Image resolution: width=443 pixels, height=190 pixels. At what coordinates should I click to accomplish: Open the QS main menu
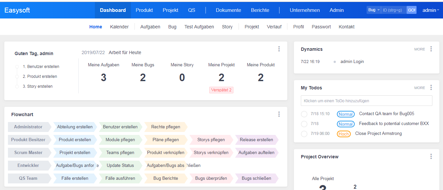point(192,10)
